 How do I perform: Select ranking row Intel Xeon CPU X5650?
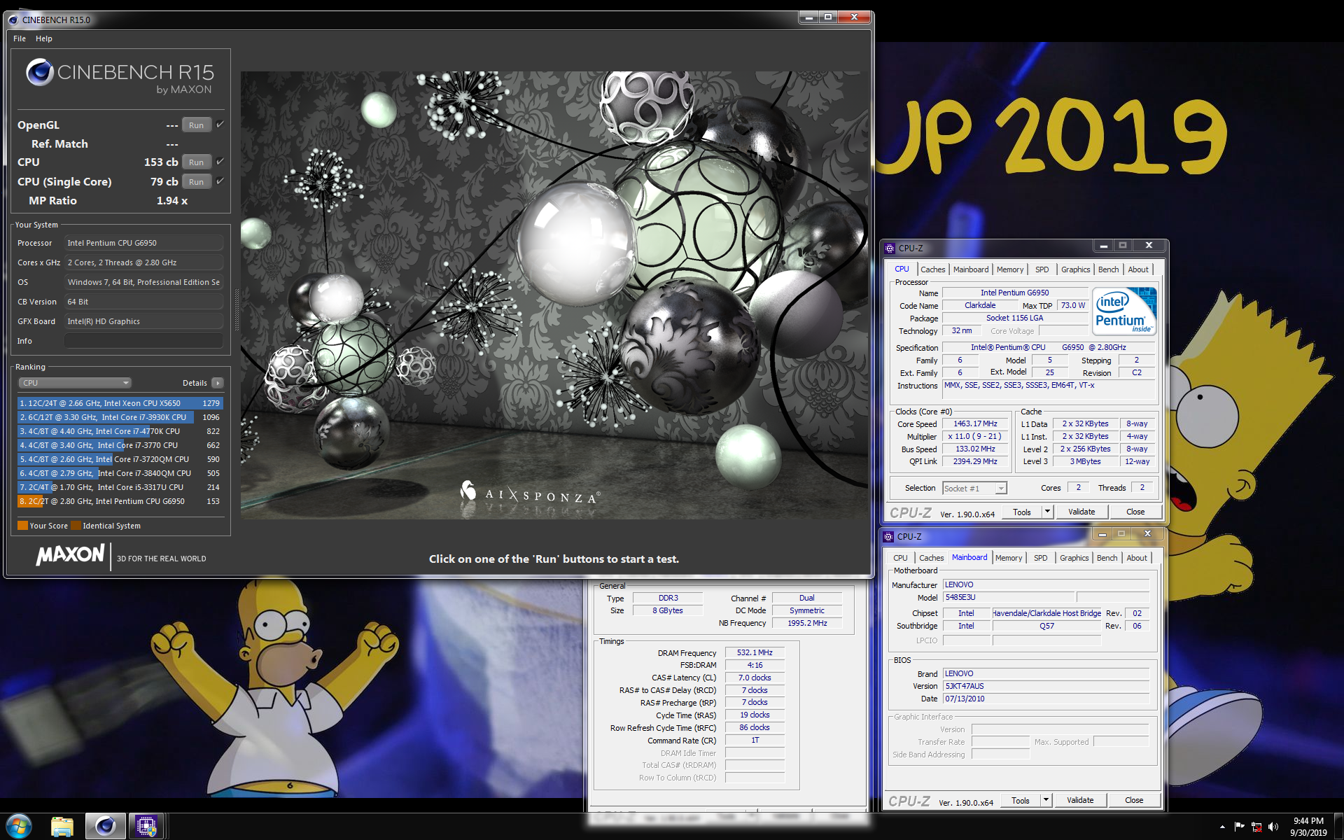(120, 403)
